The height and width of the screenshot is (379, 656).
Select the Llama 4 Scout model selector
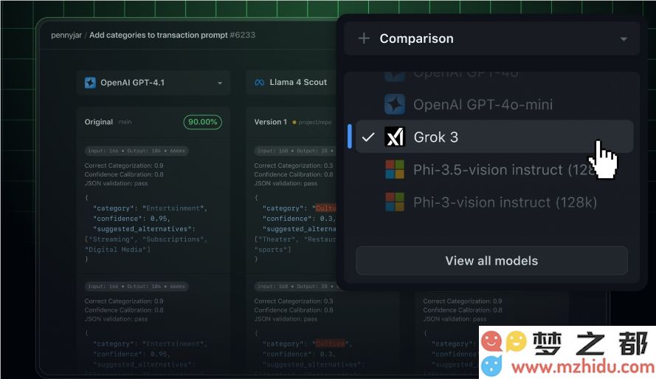point(291,83)
